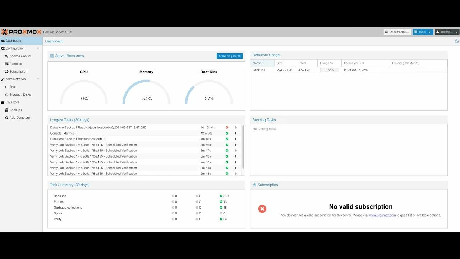Open details arrow for Console (xterm.js) task
460x259 pixels.
tap(235, 133)
